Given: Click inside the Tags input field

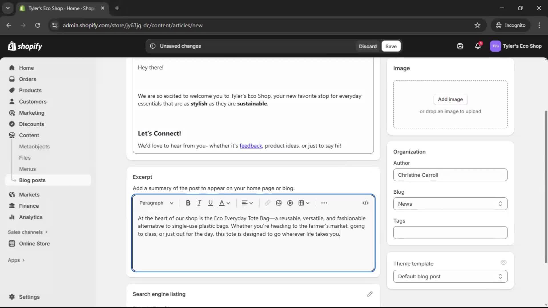Looking at the screenshot, I should (x=450, y=233).
